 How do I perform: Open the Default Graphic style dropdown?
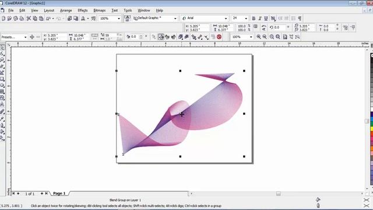coord(175,18)
